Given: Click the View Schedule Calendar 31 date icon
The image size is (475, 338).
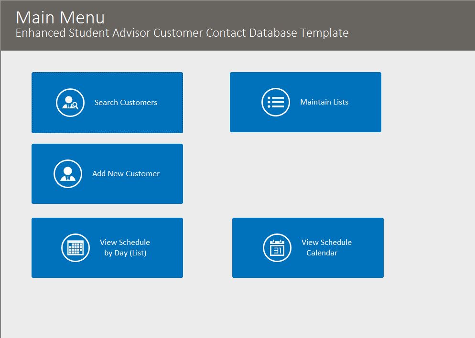Looking at the screenshot, I should [x=277, y=247].
